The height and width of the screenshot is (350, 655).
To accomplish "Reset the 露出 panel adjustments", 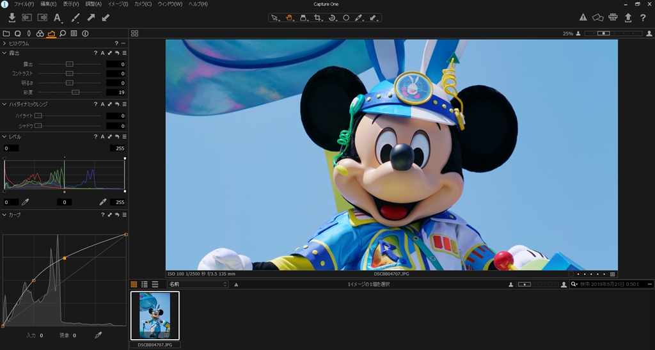I will 116,53.
